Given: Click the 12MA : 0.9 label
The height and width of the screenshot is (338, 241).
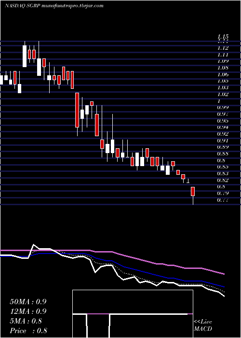Looking at the screenshot, I should [x=28, y=311].
